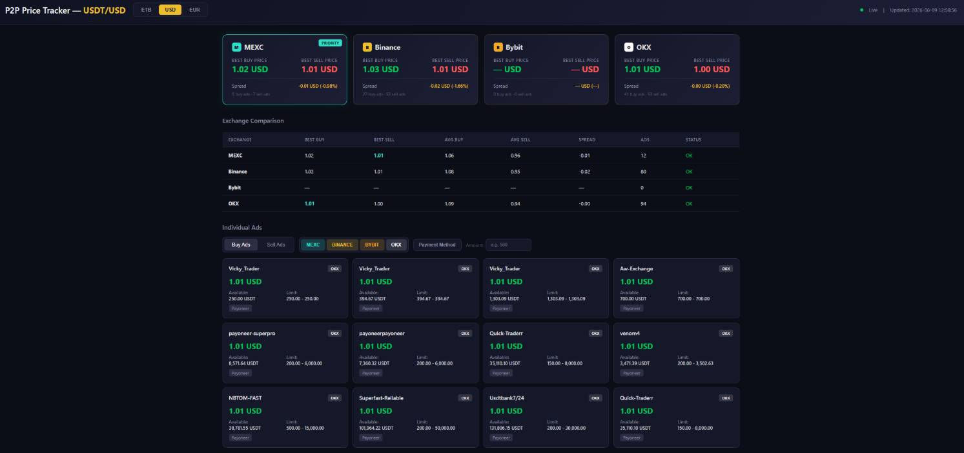Click the OKX badge on NBTOM-FAST ad
This screenshot has width=964, height=453.
point(334,398)
